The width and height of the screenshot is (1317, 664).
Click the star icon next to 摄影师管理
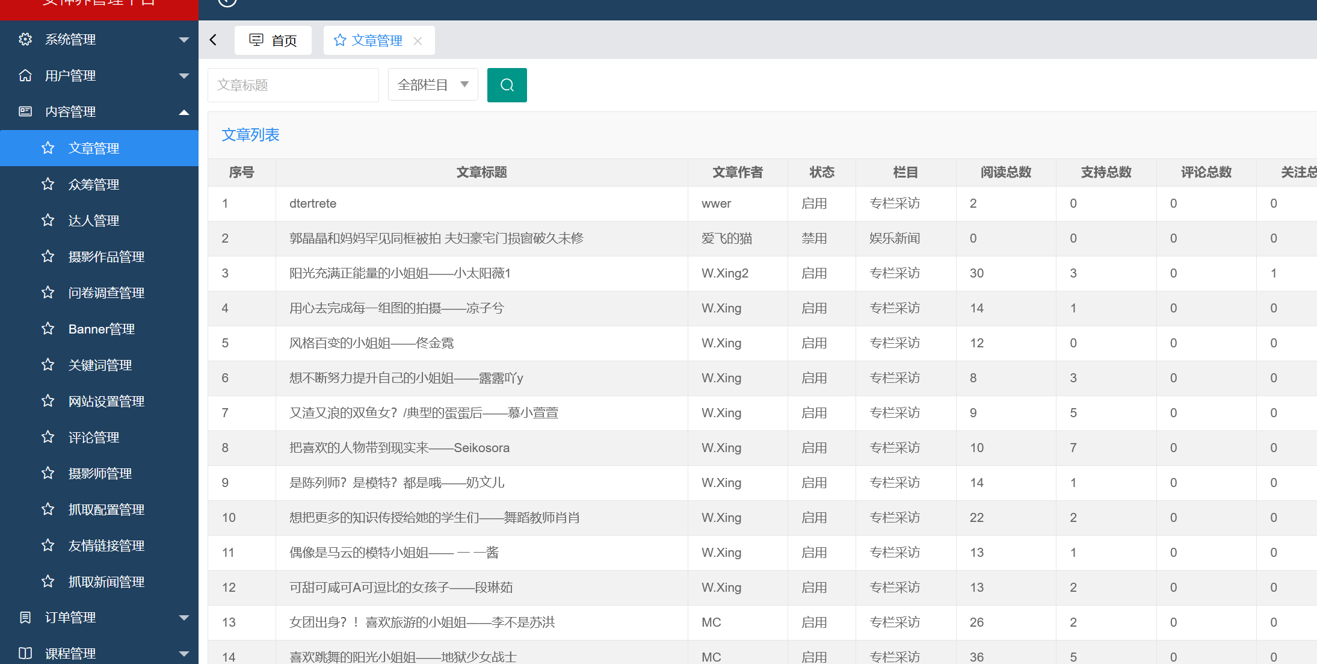click(x=48, y=473)
